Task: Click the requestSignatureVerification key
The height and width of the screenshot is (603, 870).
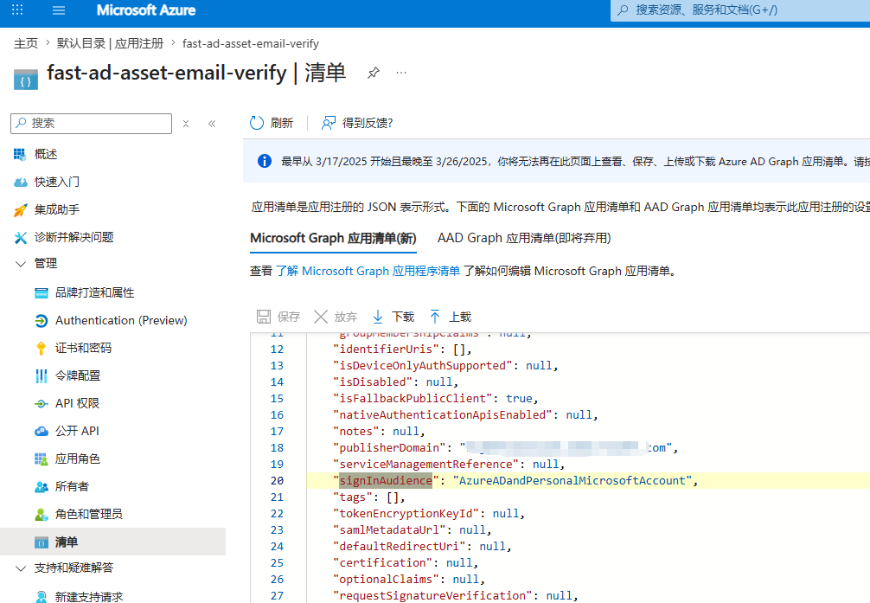Action: [x=432, y=596]
